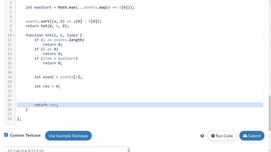Toggle the Custom Testcase checkbox
The height and width of the screenshot is (152, 271).
[6, 135]
